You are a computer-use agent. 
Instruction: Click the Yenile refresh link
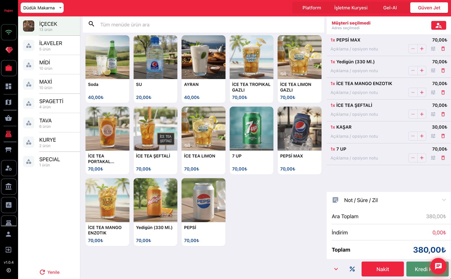coord(50,272)
